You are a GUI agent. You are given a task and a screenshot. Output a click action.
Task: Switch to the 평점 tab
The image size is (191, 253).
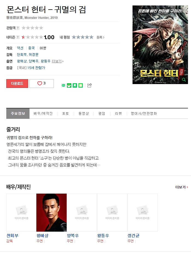point(102,113)
